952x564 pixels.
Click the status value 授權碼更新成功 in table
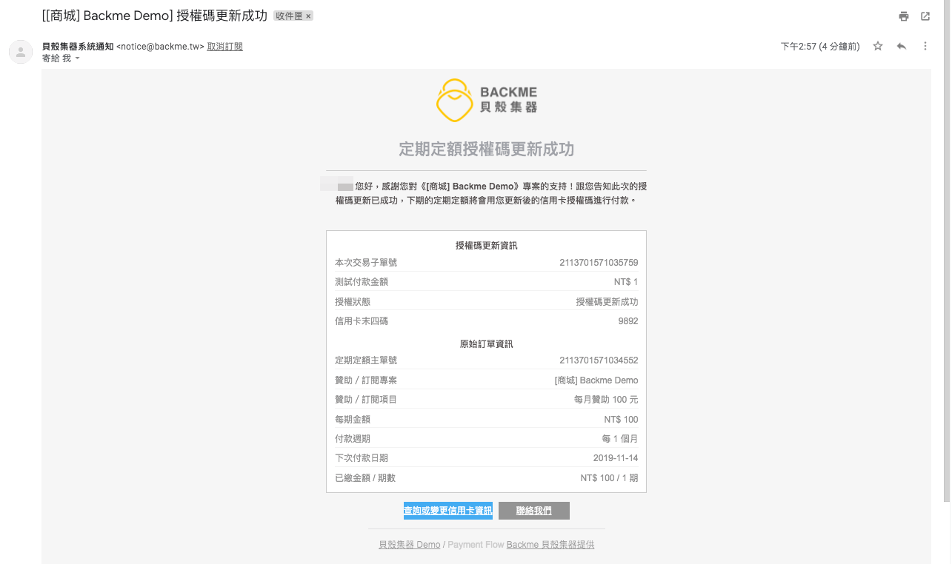point(608,302)
